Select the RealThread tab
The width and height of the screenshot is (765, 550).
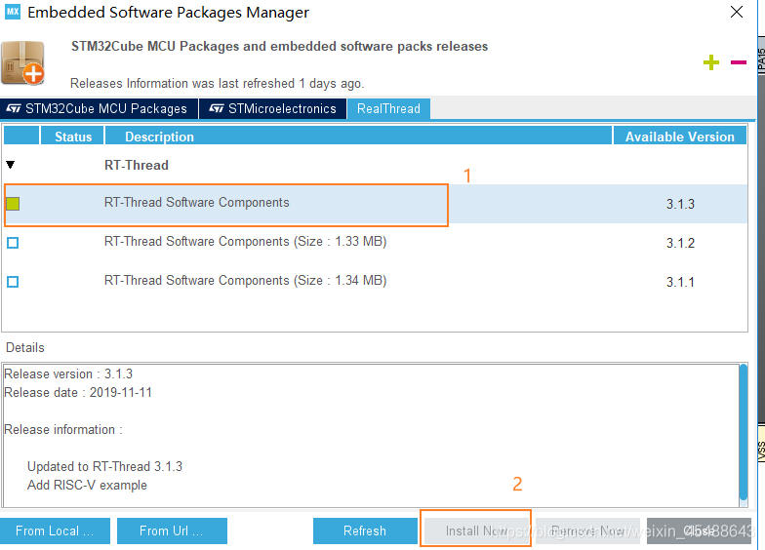coord(388,108)
